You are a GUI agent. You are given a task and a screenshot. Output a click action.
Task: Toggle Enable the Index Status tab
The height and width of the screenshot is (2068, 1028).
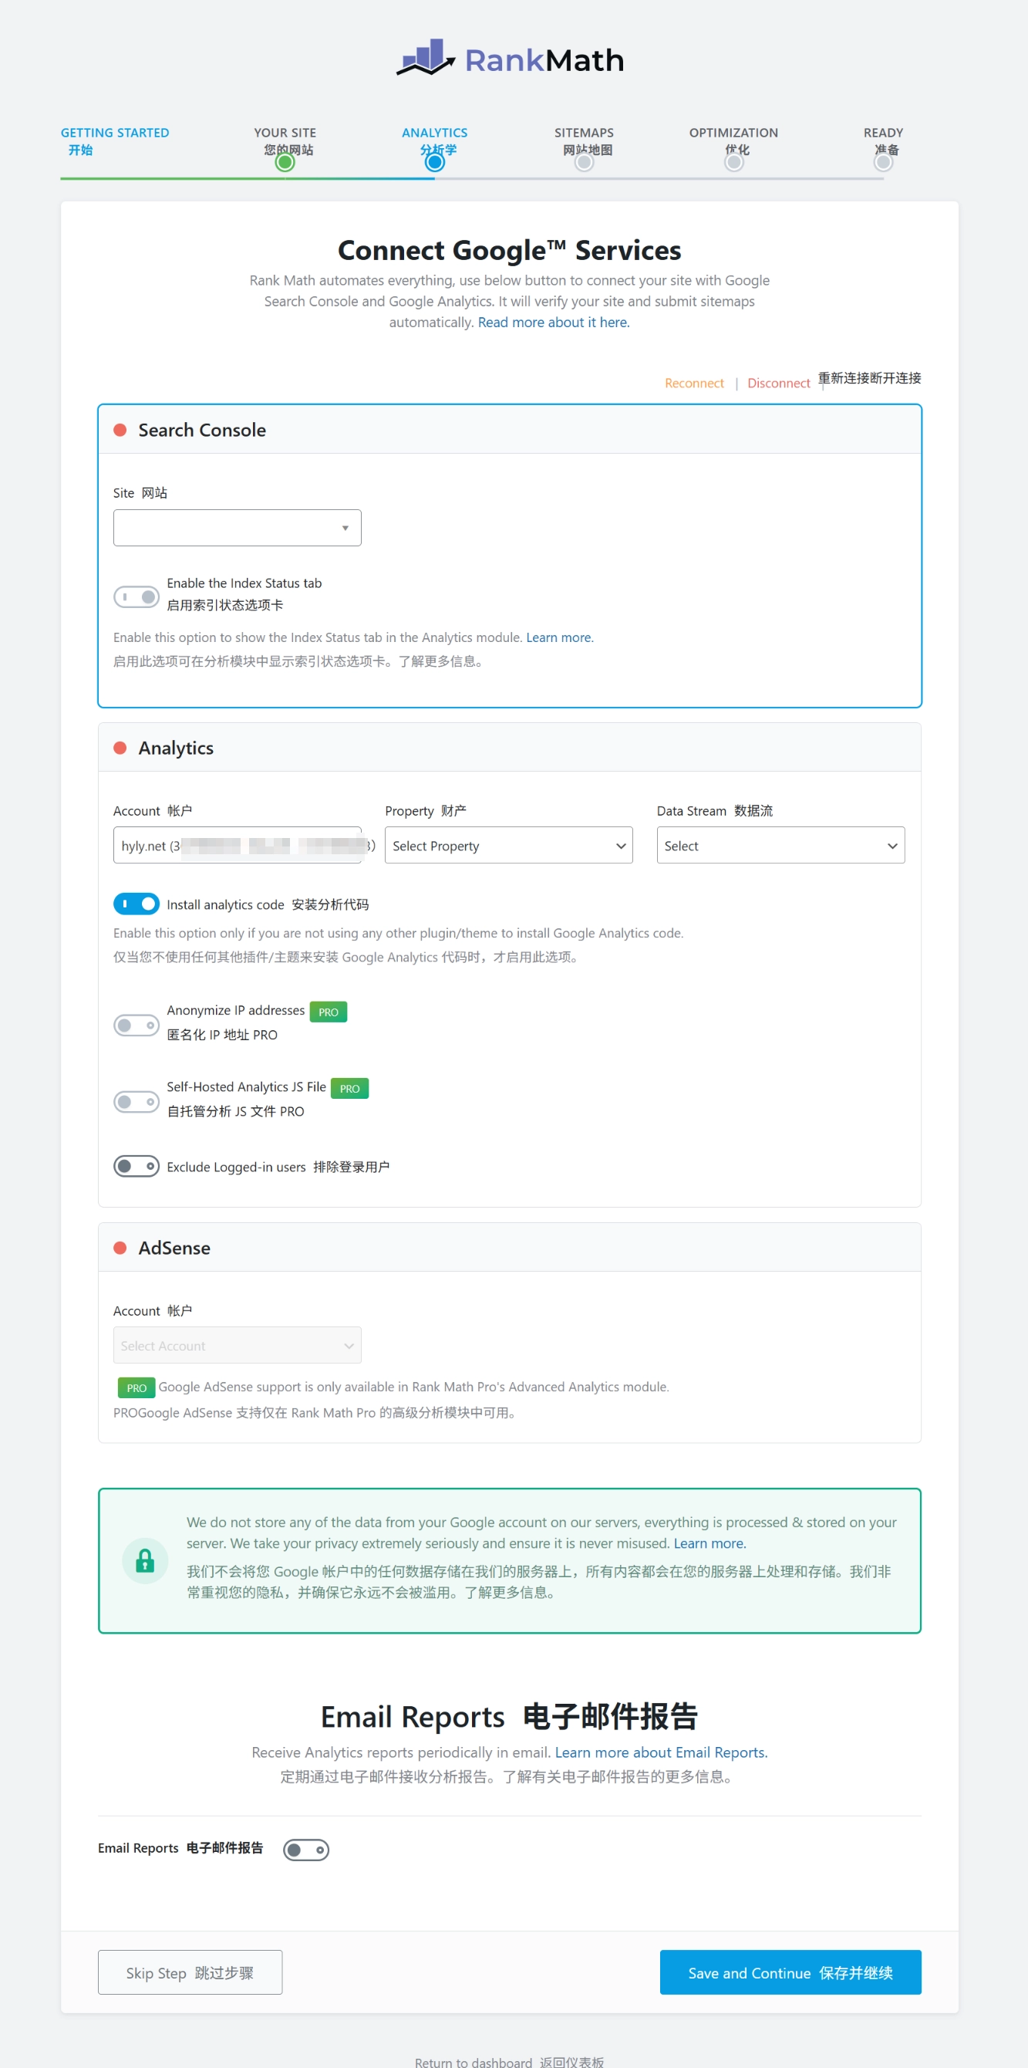tap(137, 596)
